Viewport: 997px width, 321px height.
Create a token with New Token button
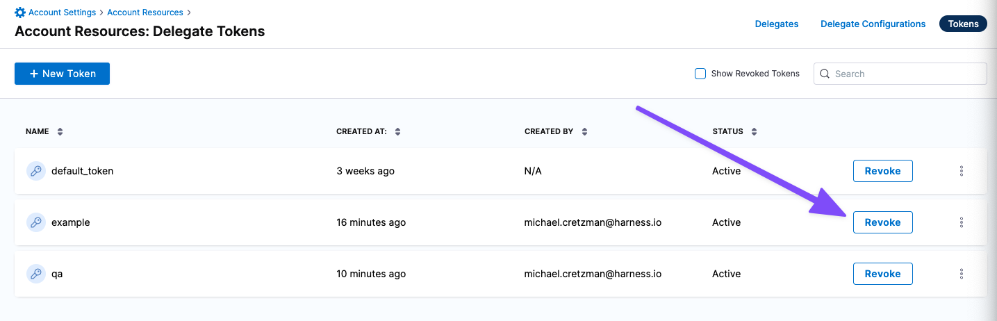coord(62,74)
